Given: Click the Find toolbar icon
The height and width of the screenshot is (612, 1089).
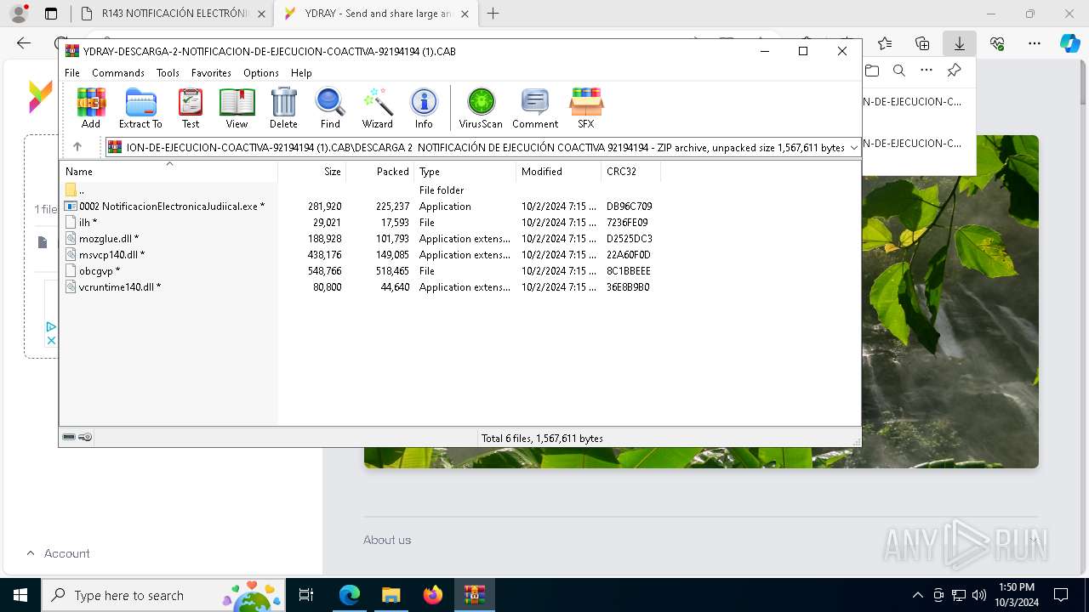Looking at the screenshot, I should coord(330,108).
